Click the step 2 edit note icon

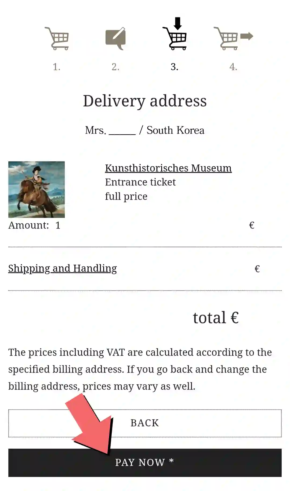116,38
